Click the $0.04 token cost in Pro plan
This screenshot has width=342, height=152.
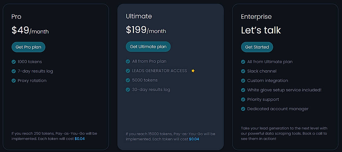[80, 139]
